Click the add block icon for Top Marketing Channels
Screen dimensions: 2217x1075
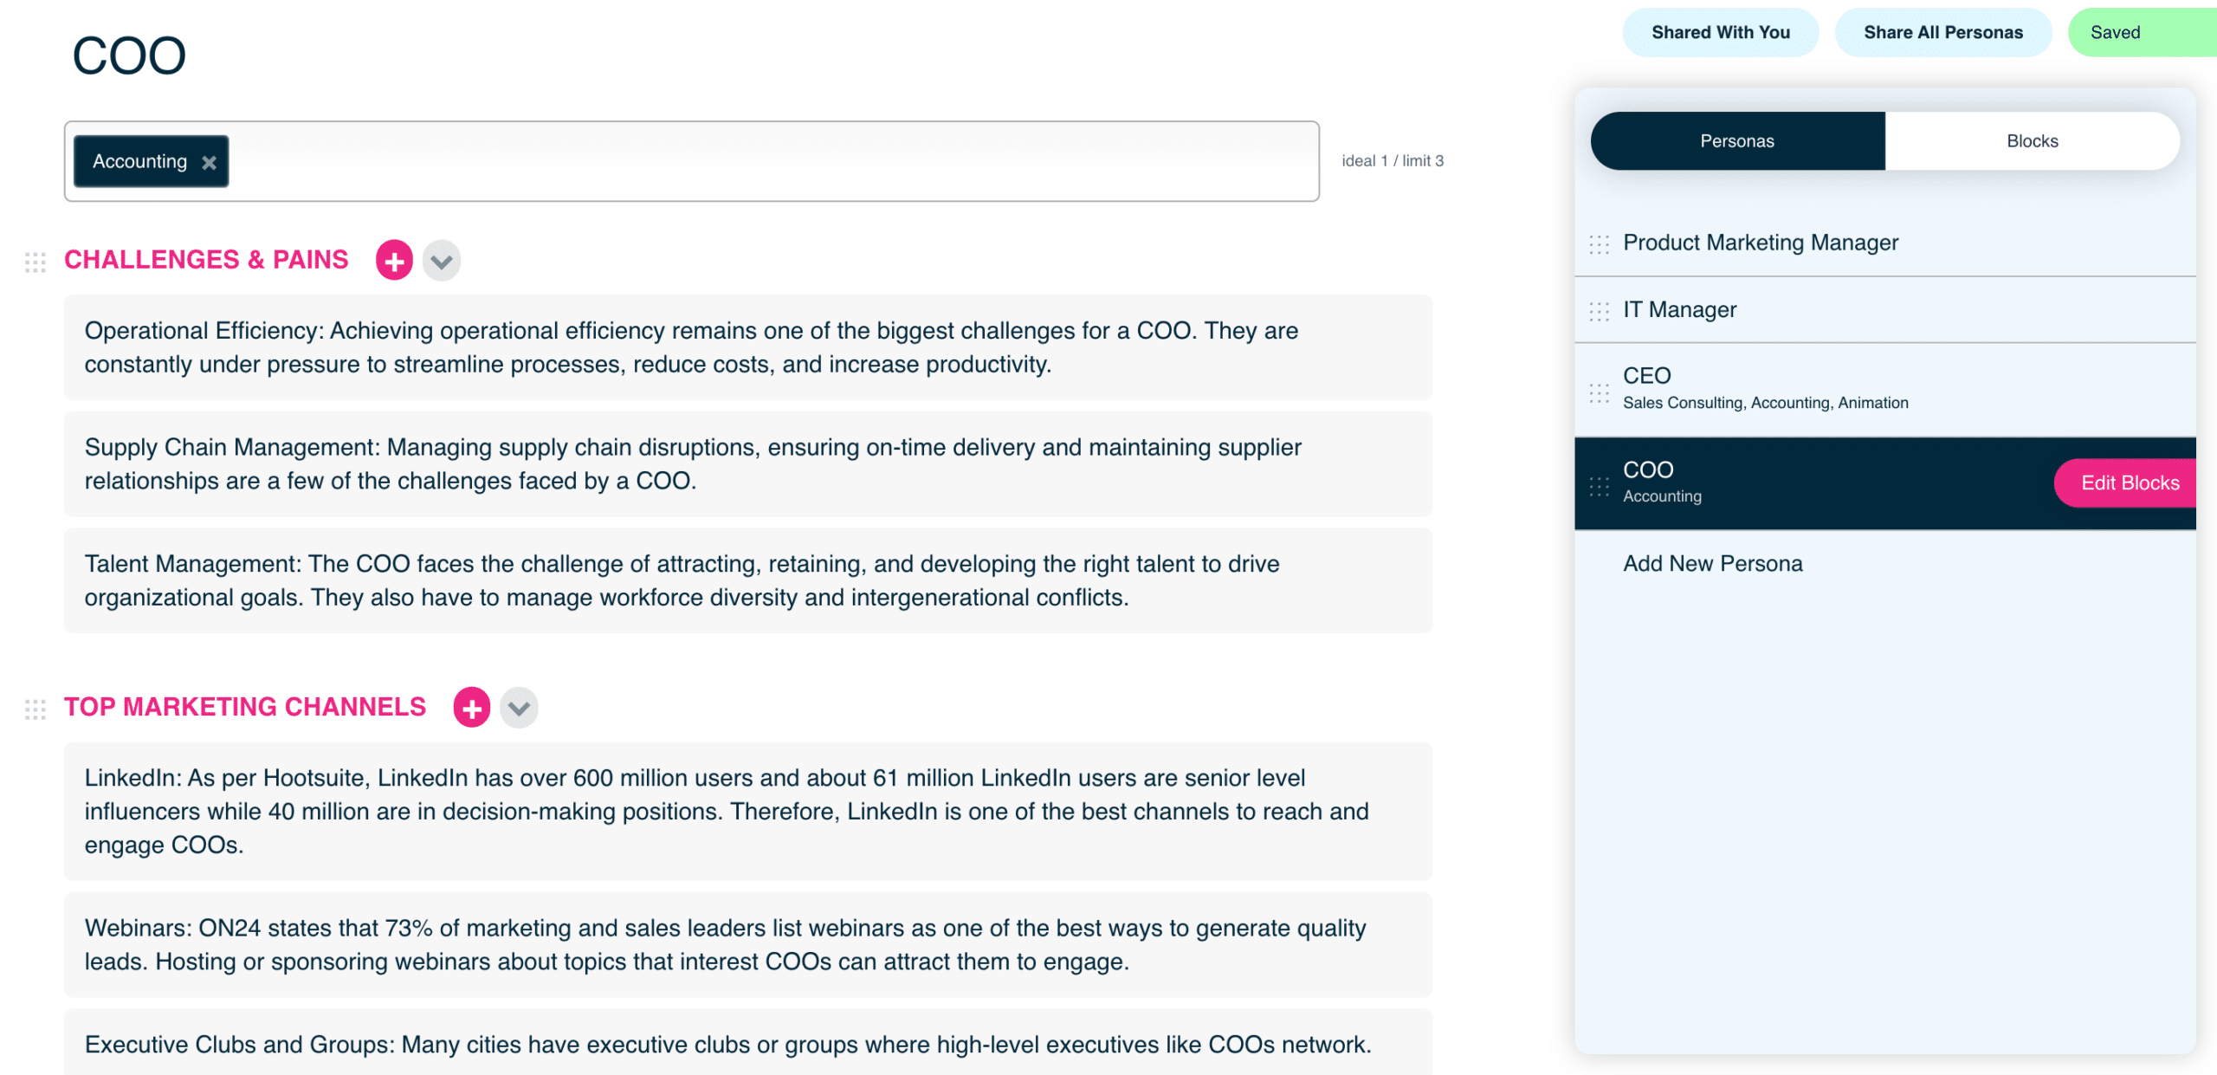coord(472,706)
